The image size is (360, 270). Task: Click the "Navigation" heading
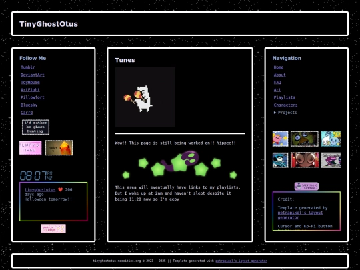pyautogui.click(x=287, y=58)
